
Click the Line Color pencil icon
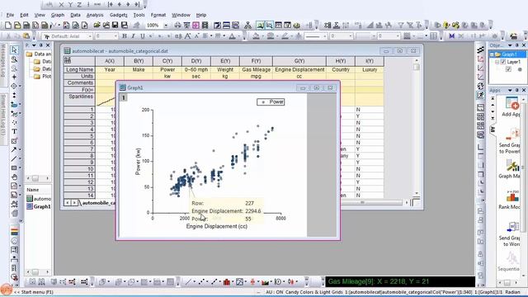pyautogui.click(x=285, y=36)
